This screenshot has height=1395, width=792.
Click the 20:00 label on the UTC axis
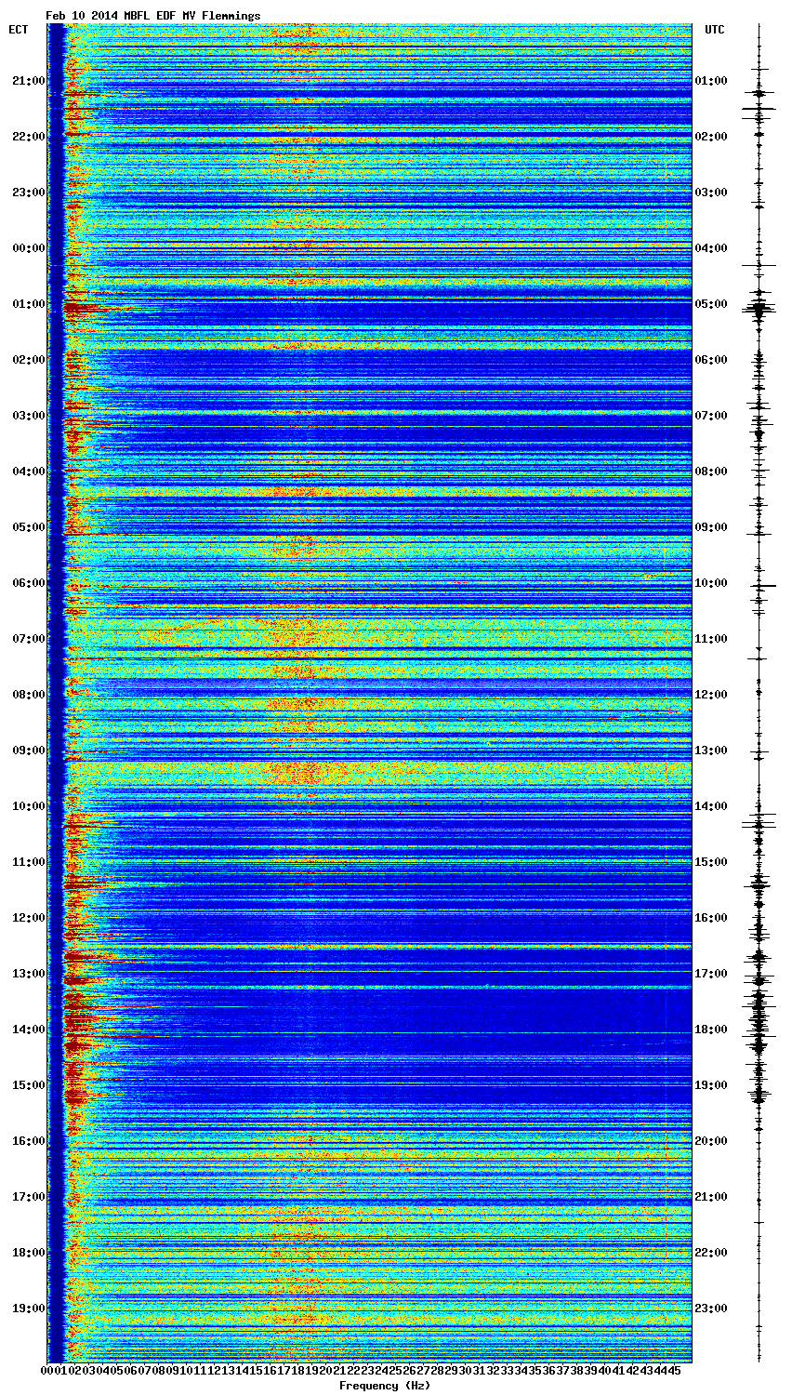tap(711, 1141)
